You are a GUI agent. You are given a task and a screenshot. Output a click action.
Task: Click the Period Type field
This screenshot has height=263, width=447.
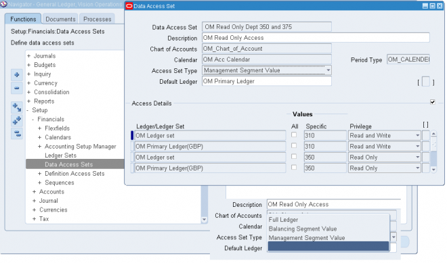tap(408, 59)
